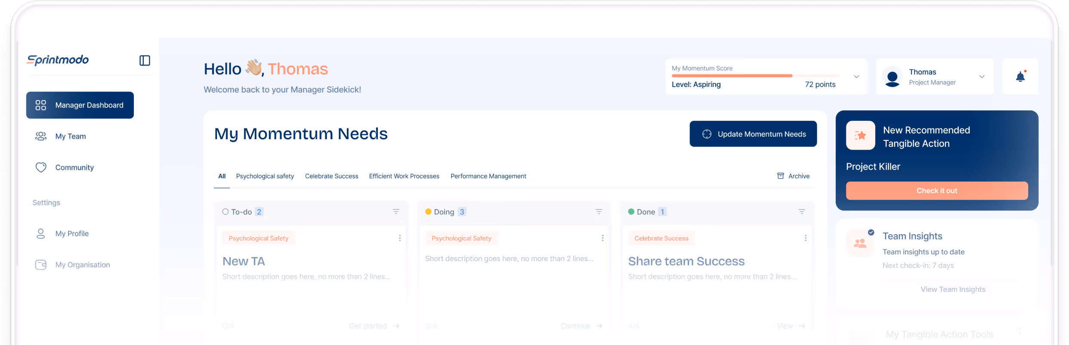
Task: Click Continue on the Doing card
Action: 581,326
